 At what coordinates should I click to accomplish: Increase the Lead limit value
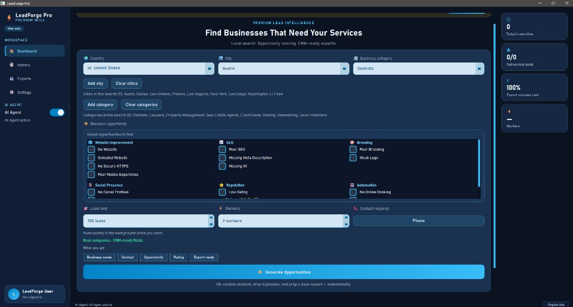click(211, 218)
